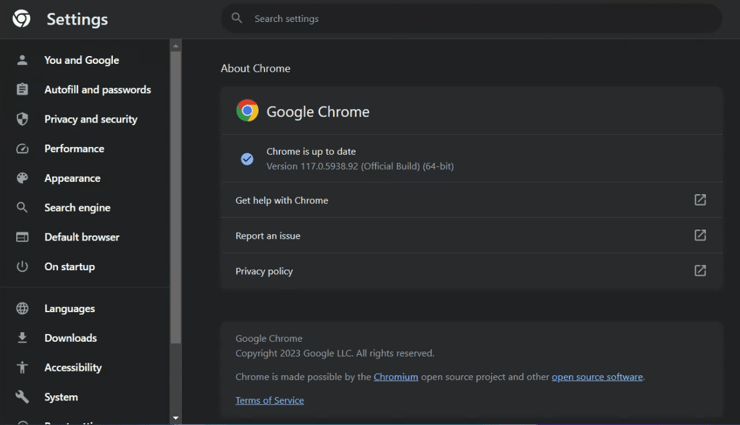The height and width of the screenshot is (425, 740).
Task: Click Get help with Chrome row
Action: click(472, 200)
